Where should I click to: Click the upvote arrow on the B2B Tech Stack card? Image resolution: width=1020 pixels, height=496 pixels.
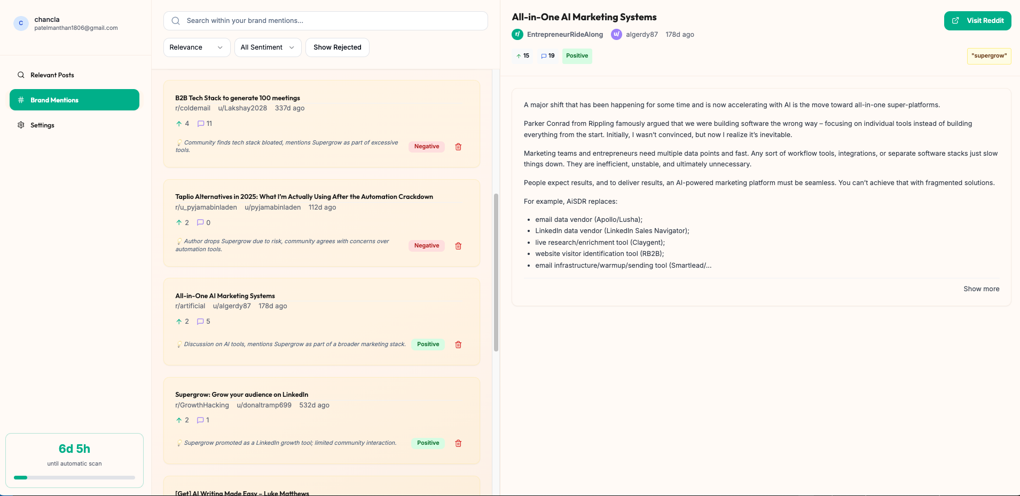pos(179,124)
